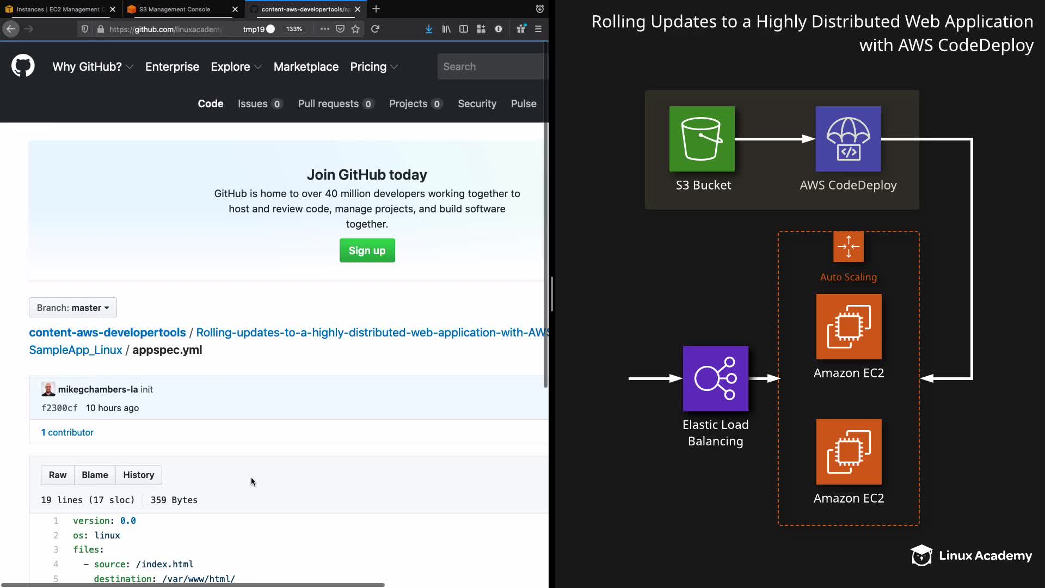This screenshot has height=588, width=1045.
Task: Expand the Pricing dropdown
Action: click(x=374, y=66)
